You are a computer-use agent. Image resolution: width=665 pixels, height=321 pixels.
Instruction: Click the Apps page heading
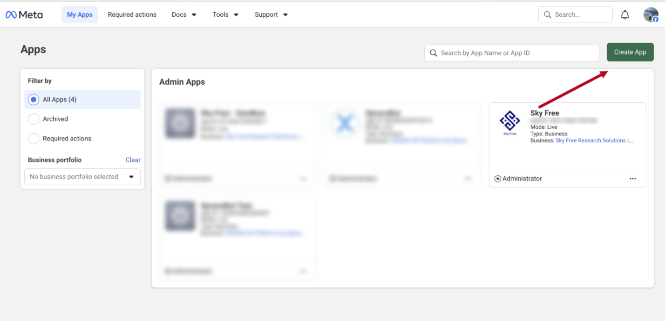[x=33, y=50]
